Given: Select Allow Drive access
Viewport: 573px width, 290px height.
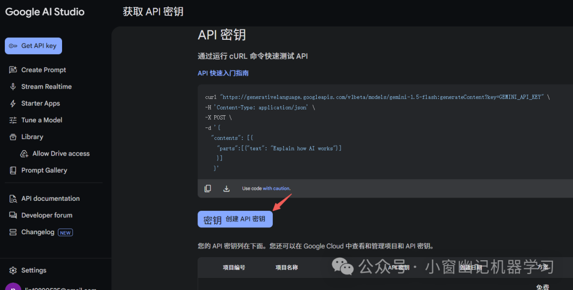Looking at the screenshot, I should (61, 153).
